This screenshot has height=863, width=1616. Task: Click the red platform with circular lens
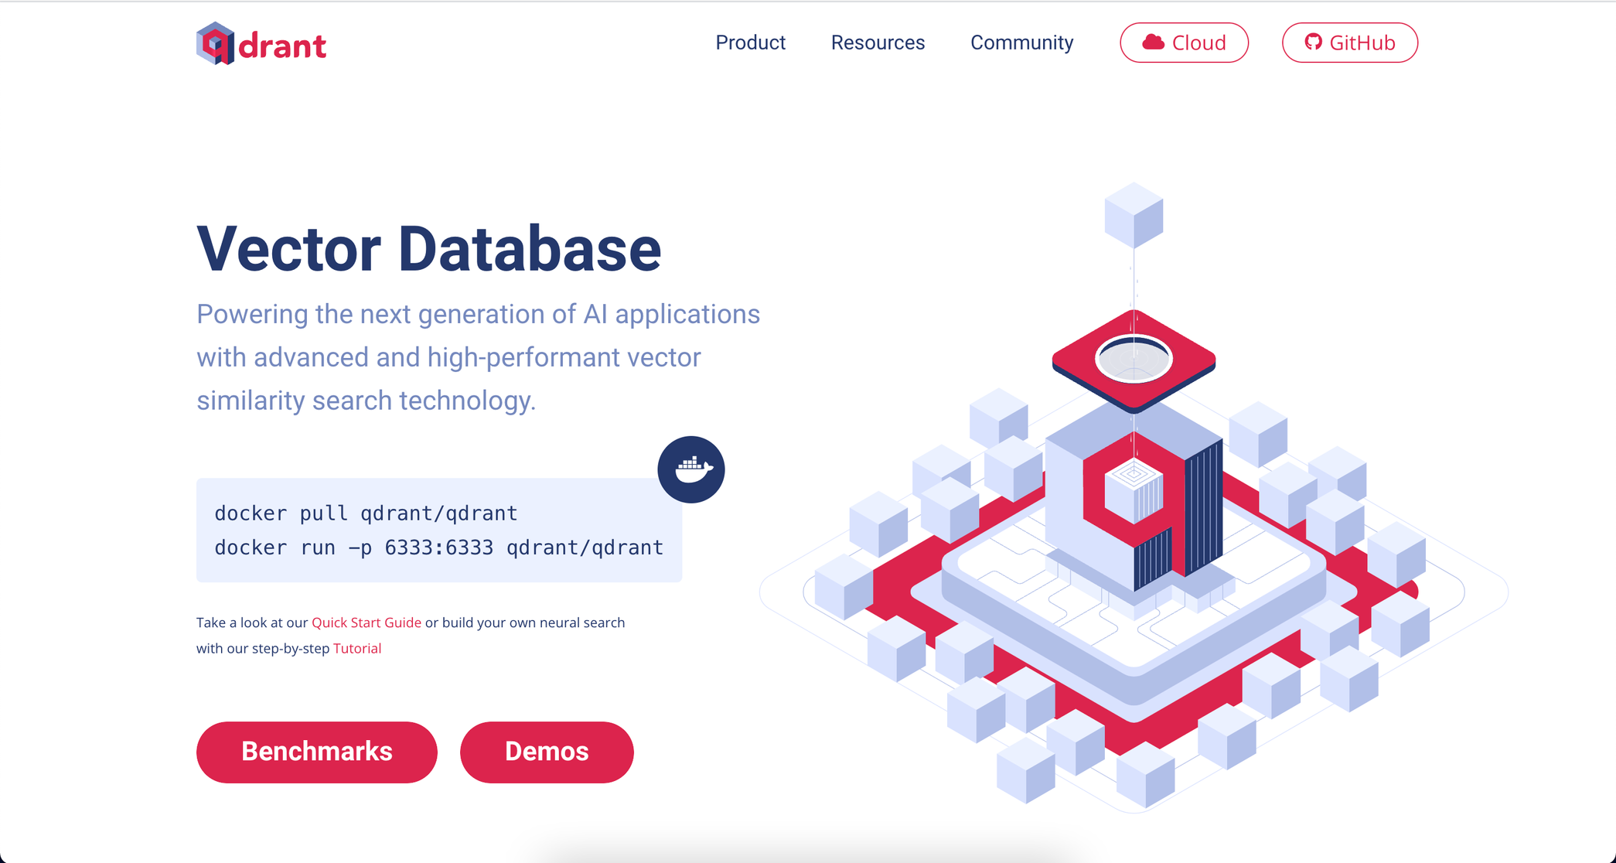(x=1134, y=360)
